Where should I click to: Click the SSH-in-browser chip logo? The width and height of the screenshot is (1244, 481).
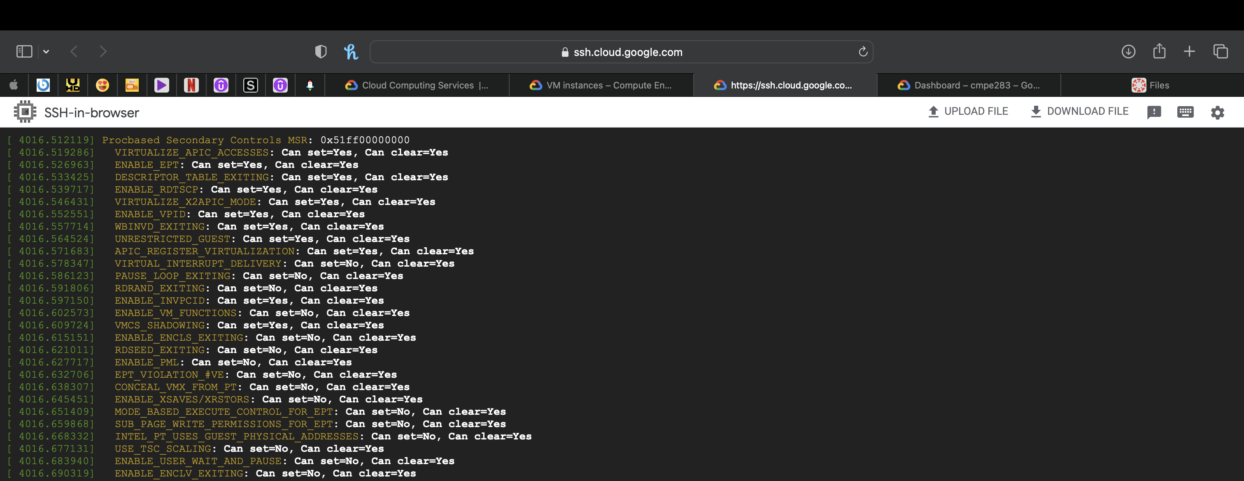[24, 111]
